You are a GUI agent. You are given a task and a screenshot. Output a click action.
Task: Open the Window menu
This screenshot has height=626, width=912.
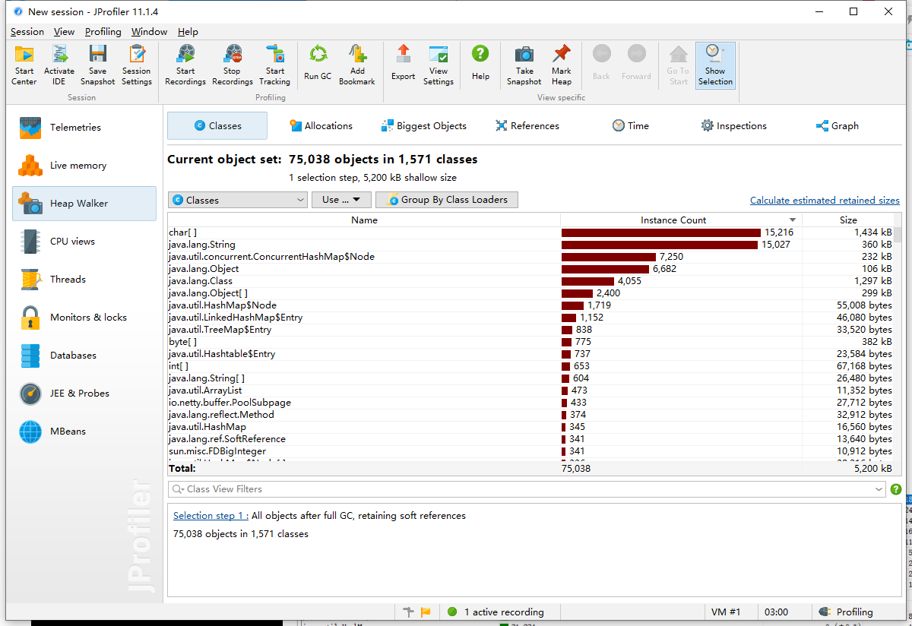(x=150, y=32)
